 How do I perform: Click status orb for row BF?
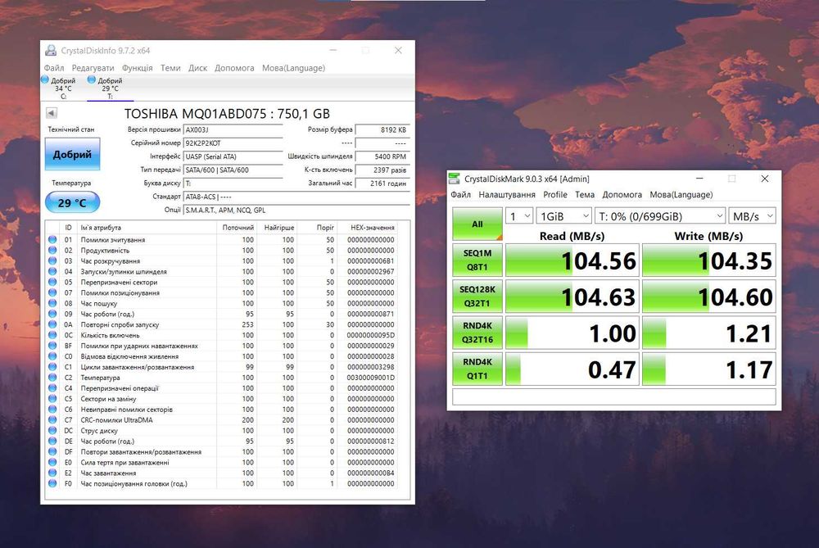(x=52, y=346)
